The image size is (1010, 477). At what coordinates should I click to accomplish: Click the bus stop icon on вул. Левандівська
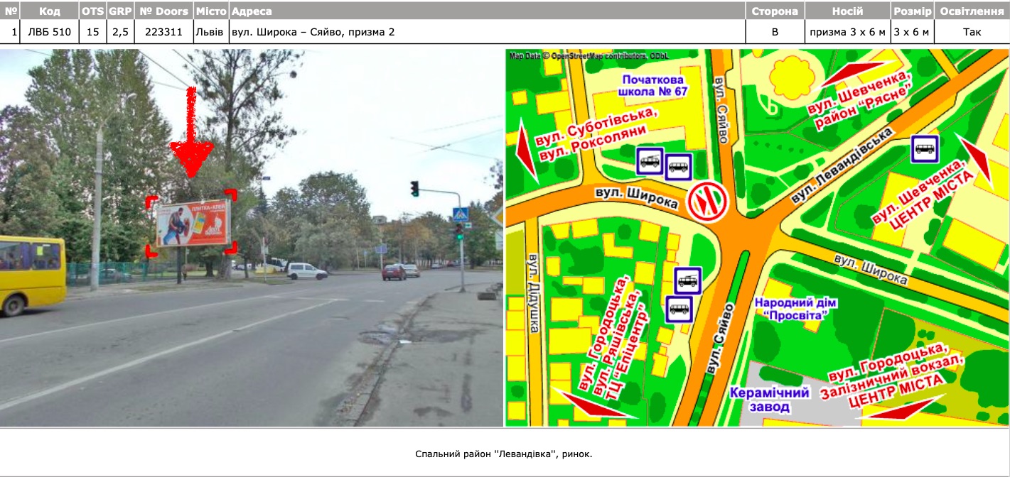pos(925,149)
